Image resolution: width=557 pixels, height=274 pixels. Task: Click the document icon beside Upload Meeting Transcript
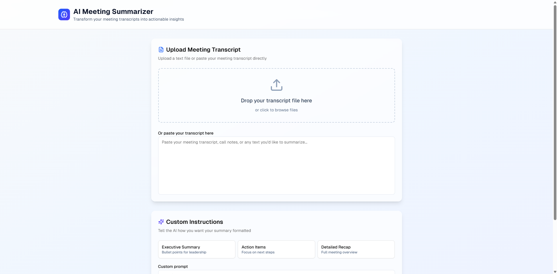coord(161,49)
